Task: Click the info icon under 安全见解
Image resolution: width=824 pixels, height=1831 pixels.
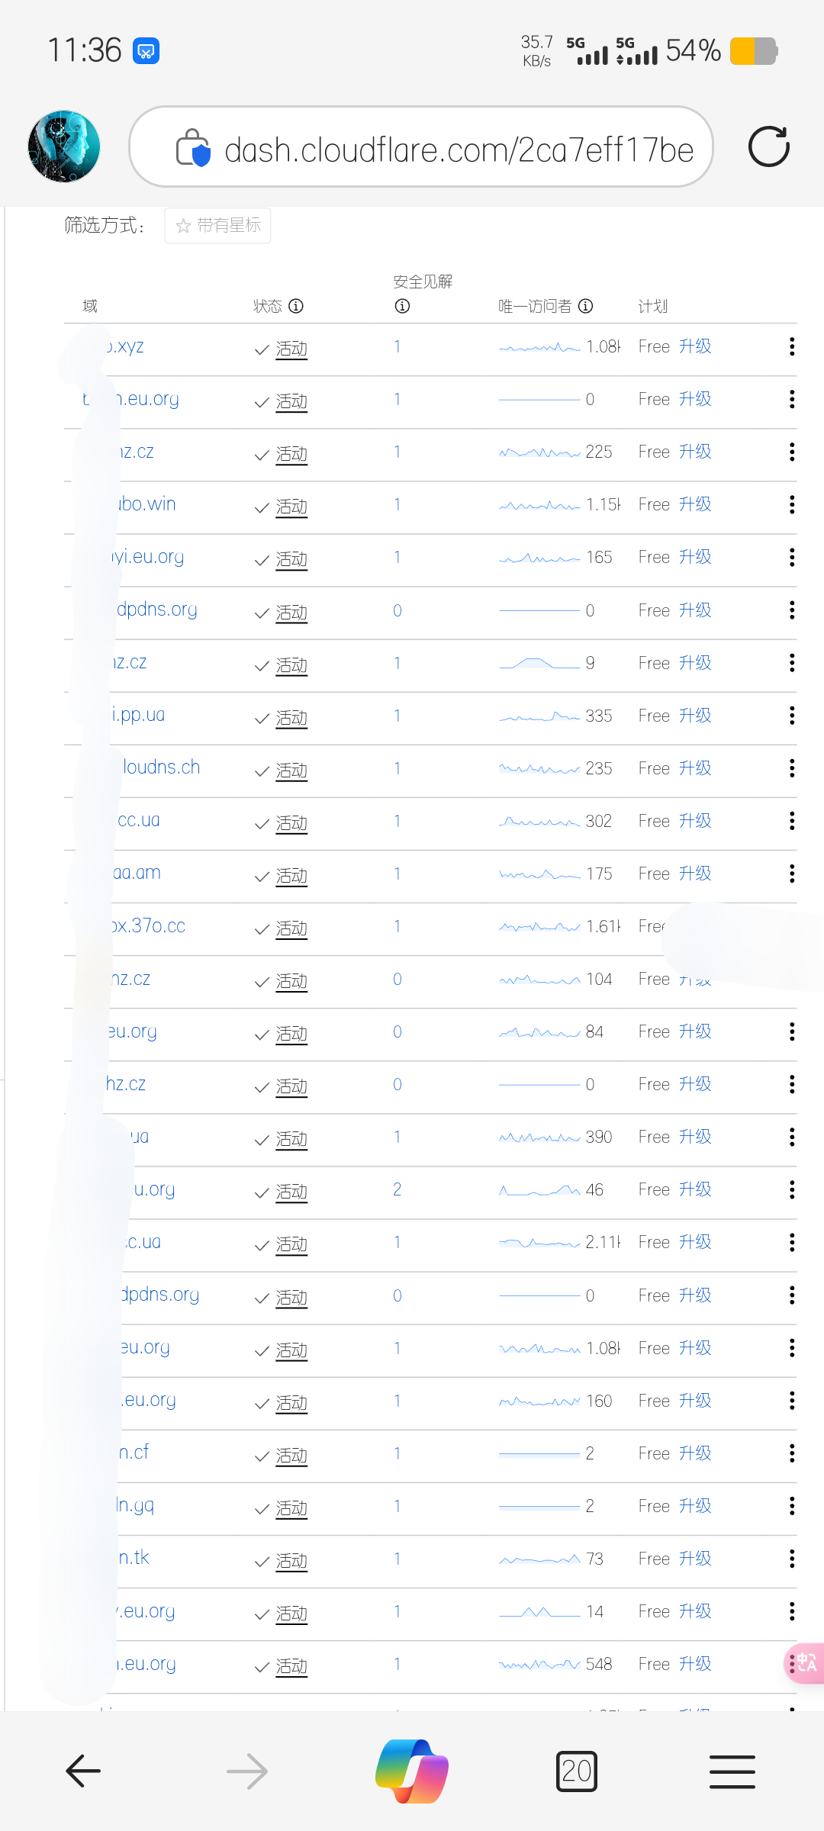Action: coord(402,306)
